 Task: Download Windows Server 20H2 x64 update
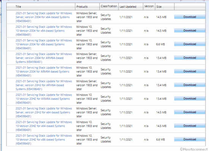point(190,112)
